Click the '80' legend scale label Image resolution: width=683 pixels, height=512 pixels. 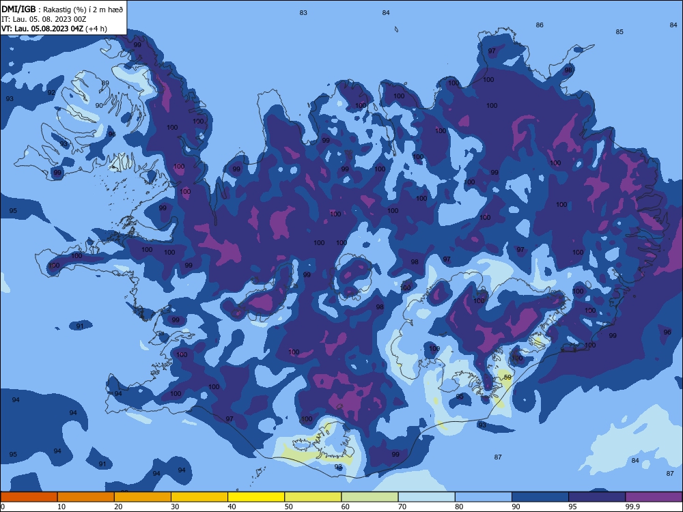tap(459, 507)
